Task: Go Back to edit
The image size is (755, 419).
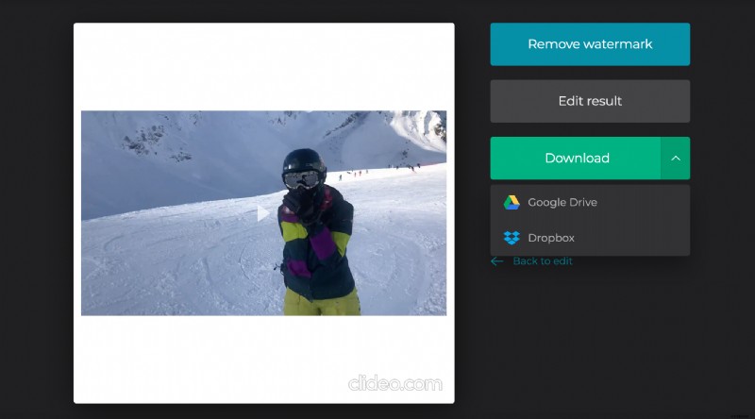Action: pos(531,261)
